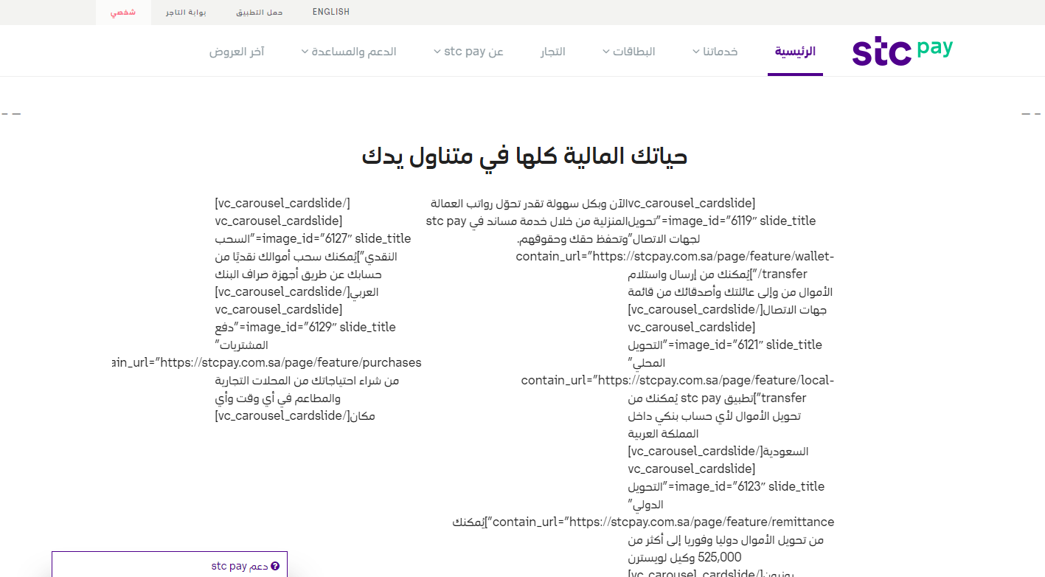Click the text 525,000 وكيل لويسترن
1045x577 pixels.
click(x=684, y=557)
